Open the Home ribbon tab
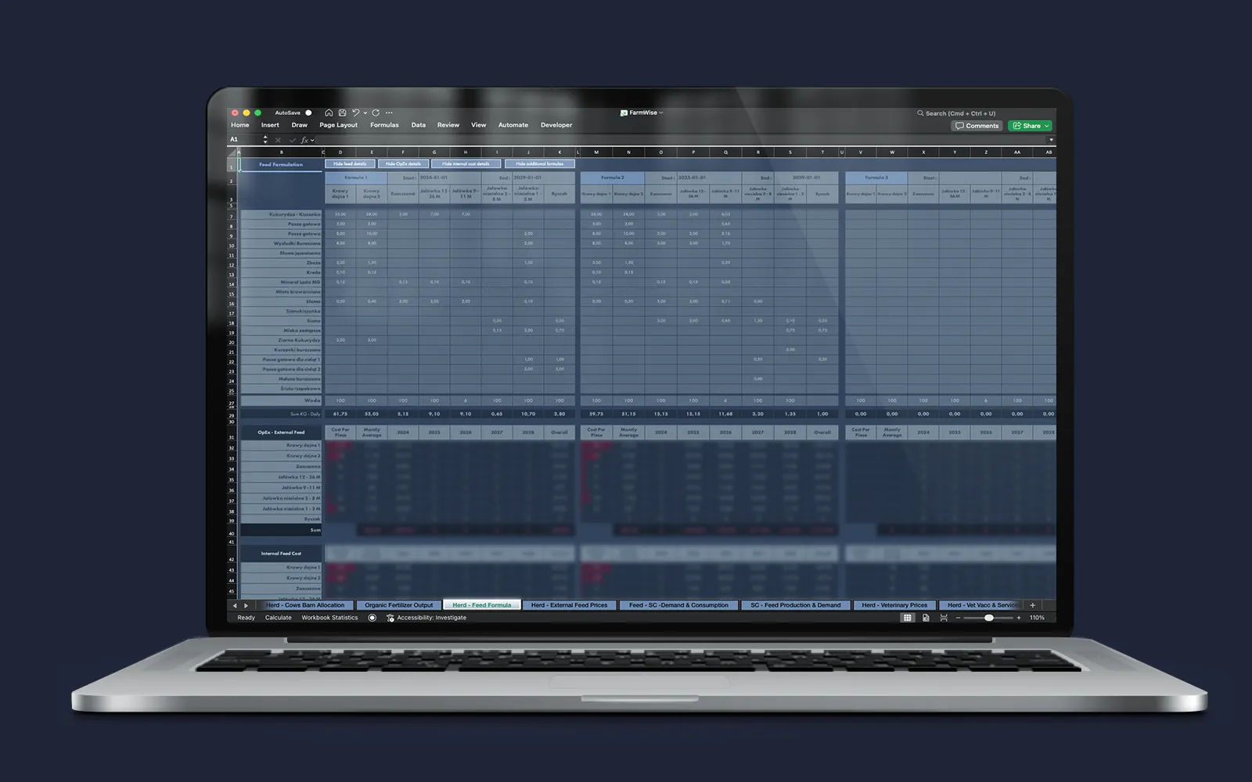Screen dimensions: 1252x782 tap(239, 125)
